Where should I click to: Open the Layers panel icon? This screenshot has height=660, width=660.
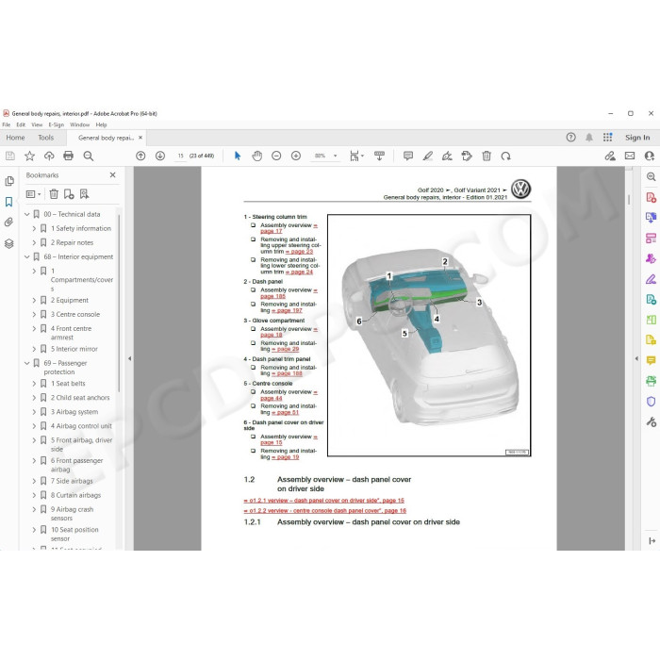point(9,243)
